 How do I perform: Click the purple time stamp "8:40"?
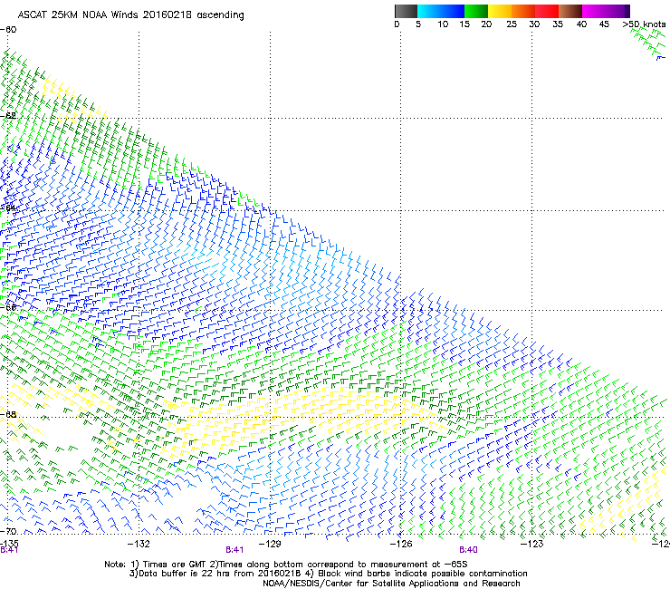coord(468,550)
